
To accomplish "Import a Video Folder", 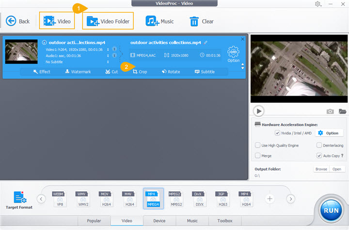I will [108, 21].
